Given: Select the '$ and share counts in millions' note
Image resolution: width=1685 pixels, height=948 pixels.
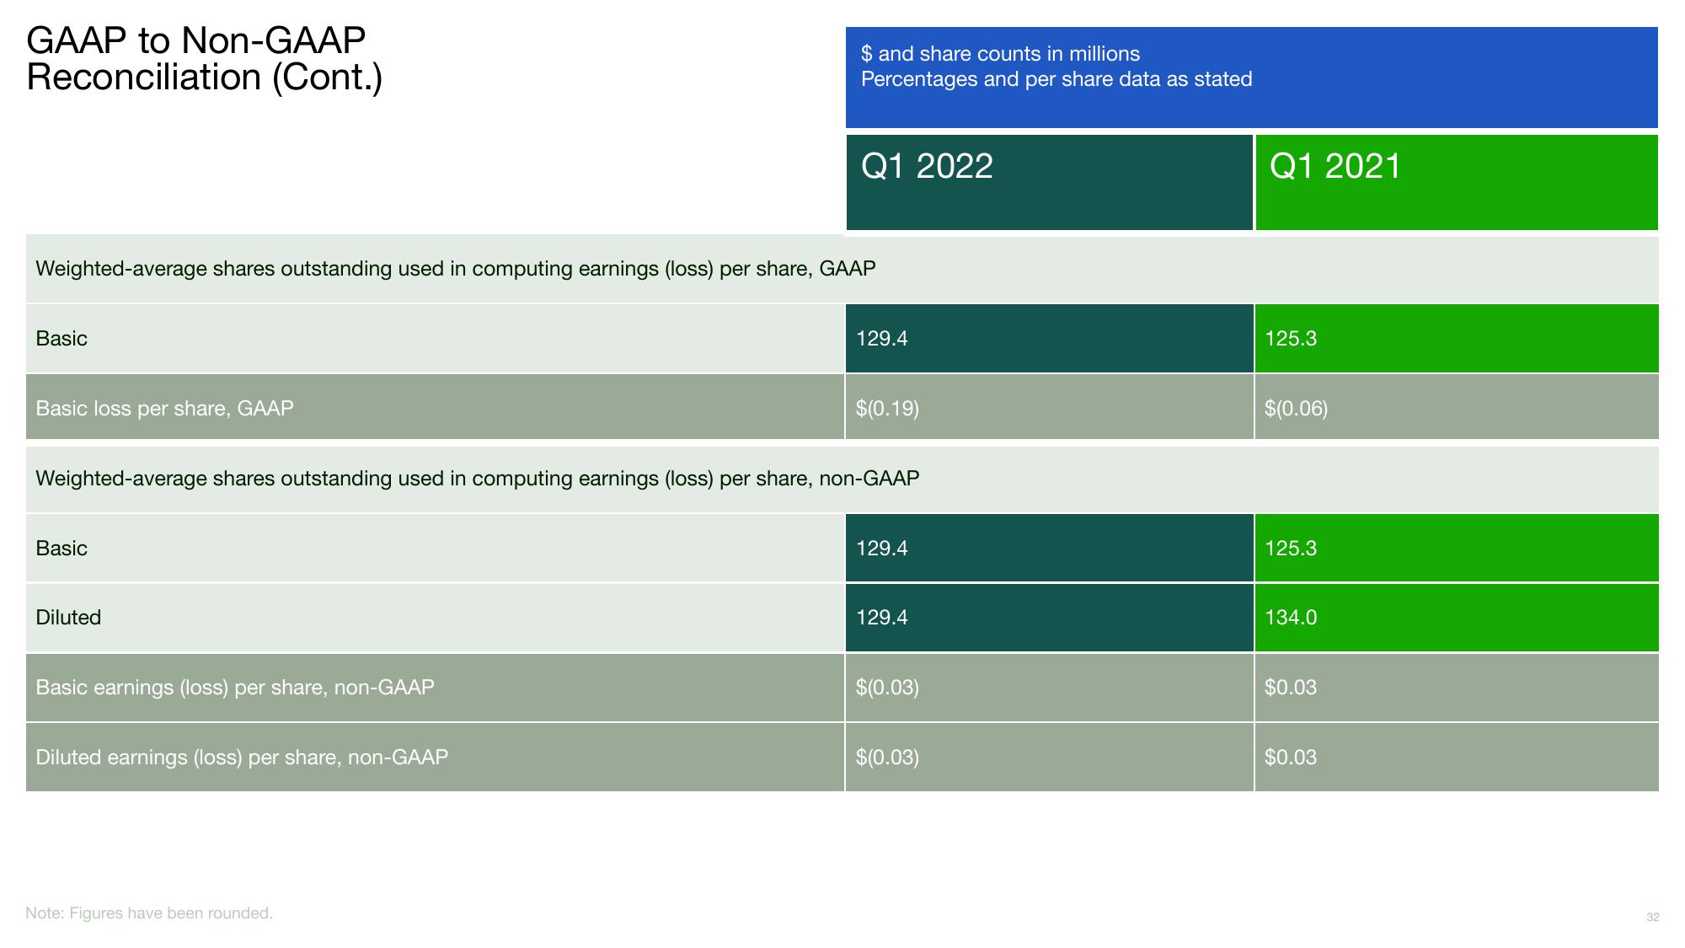Looking at the screenshot, I should click(x=1000, y=54).
